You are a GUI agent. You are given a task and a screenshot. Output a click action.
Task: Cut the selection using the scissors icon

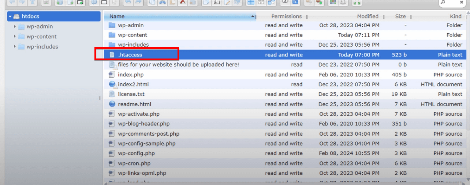[162, 2]
